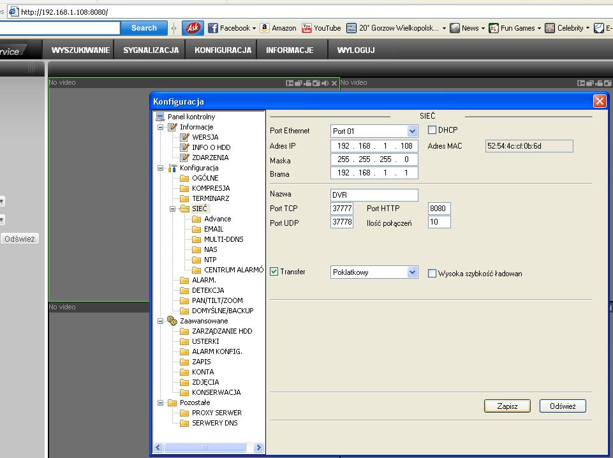Viewport: 613px width, 458px height.
Task: Select the KOMPRESJA tree item
Action: [210, 188]
